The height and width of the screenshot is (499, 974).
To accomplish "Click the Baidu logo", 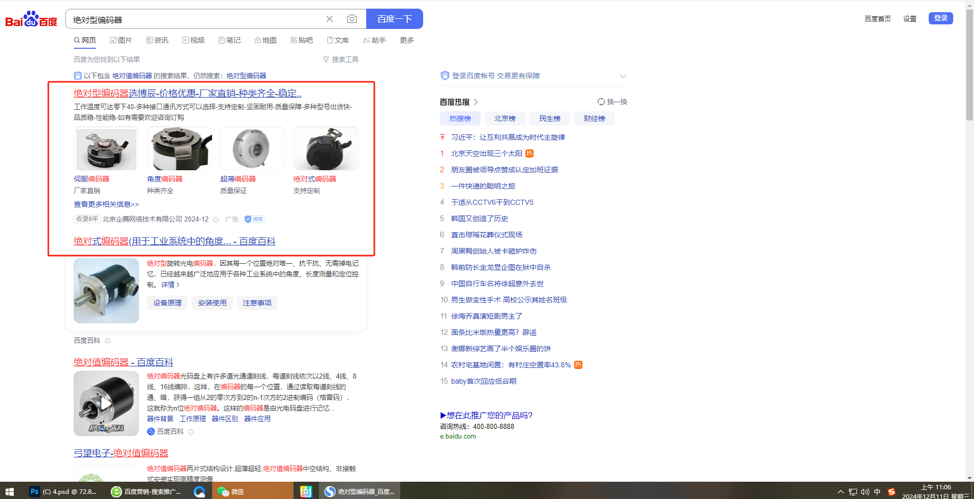I will (31, 19).
